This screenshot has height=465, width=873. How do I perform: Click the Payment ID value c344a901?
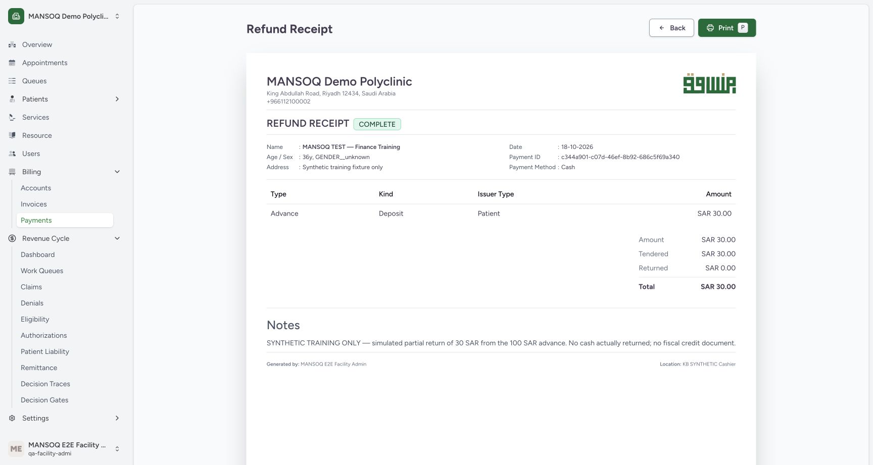click(x=620, y=157)
